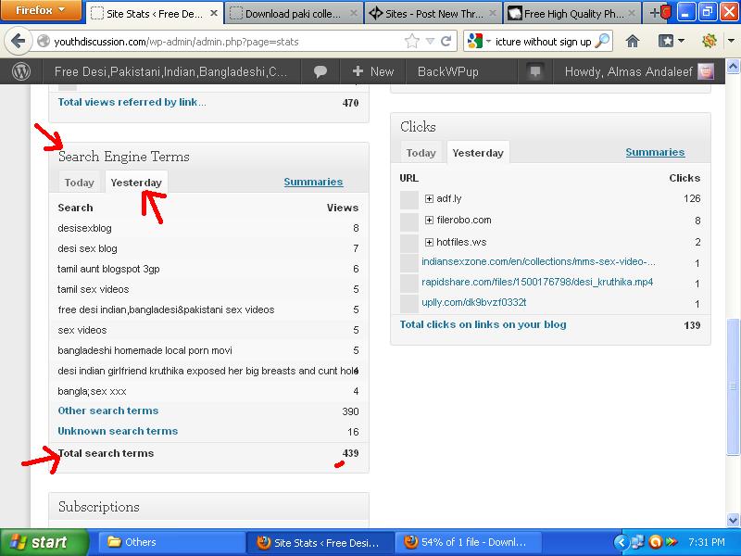Screen dimensions: 741x556
Task: Reload the page with refresh icon
Action: (446, 42)
